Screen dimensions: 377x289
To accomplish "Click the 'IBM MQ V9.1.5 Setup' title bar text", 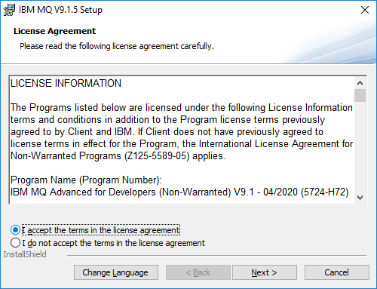I will (x=60, y=10).
